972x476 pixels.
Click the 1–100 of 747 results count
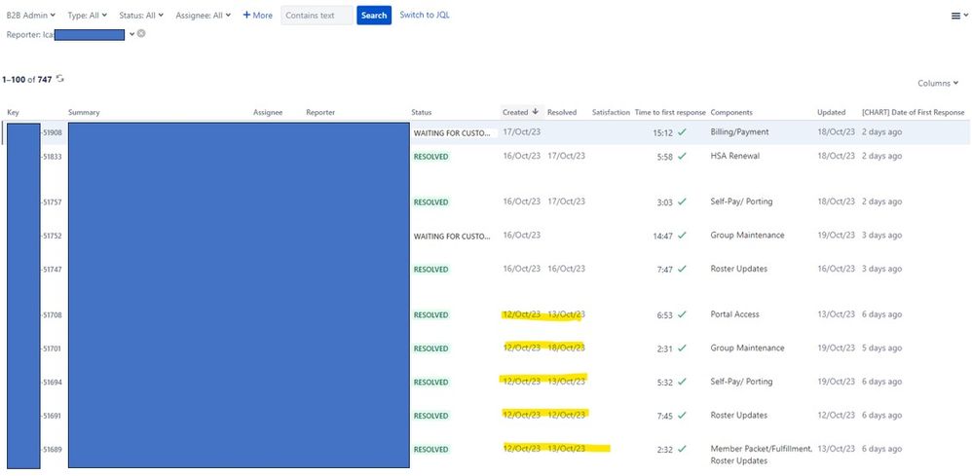(26, 80)
